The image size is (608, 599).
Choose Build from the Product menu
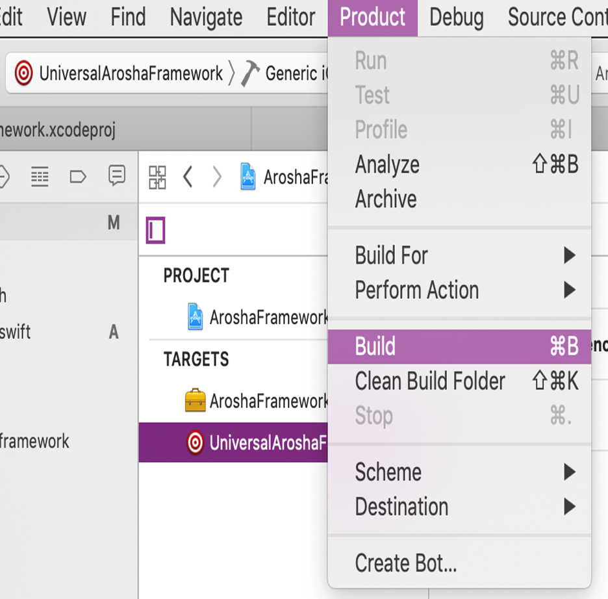coord(459,347)
